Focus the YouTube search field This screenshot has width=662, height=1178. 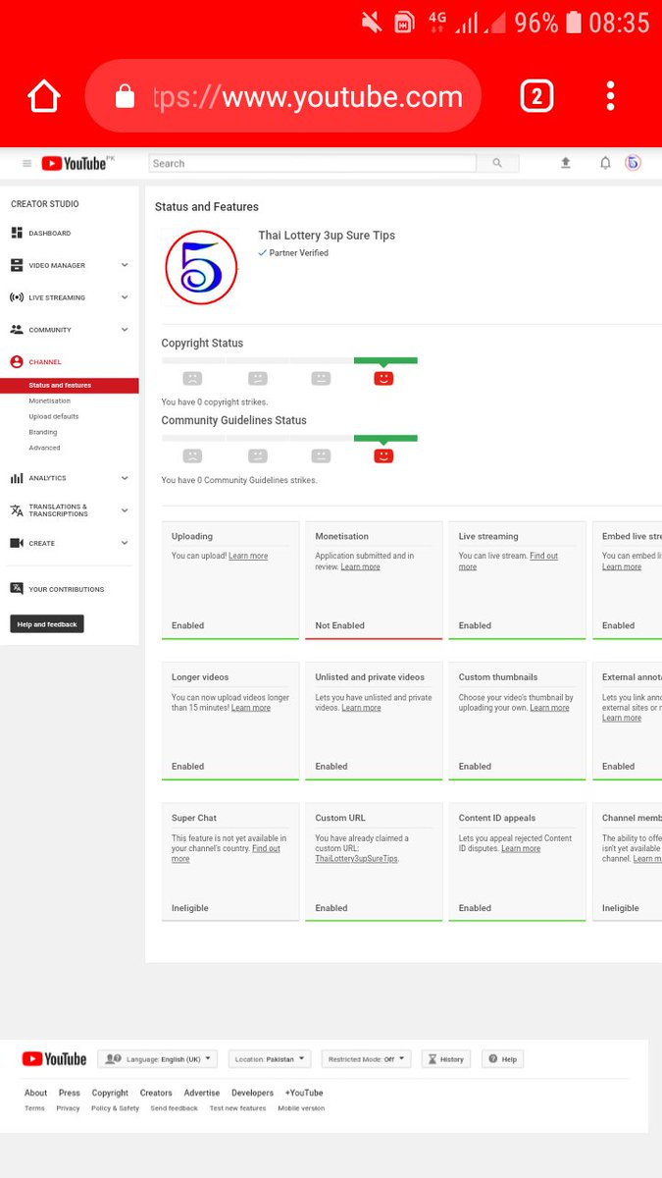coord(312,163)
